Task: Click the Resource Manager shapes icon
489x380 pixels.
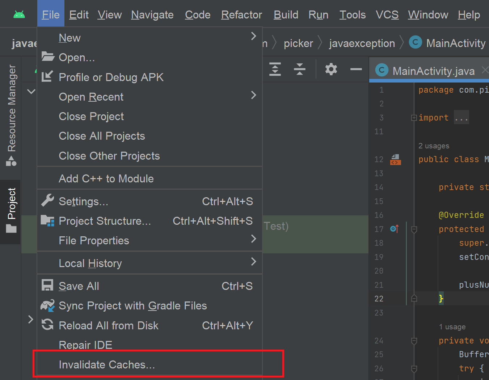Action: (11, 161)
